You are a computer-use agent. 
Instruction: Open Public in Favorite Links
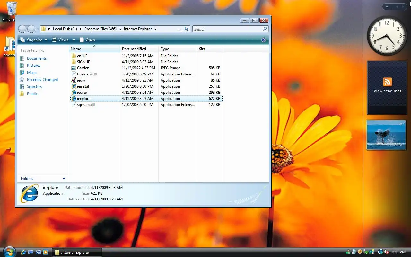(x=32, y=94)
